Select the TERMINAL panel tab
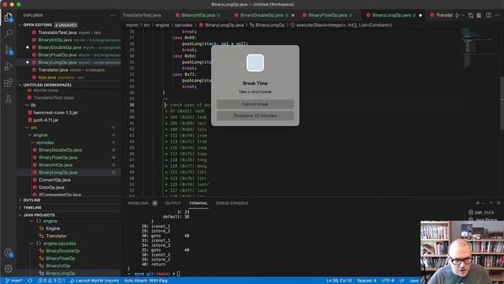504x284 pixels. point(198,204)
